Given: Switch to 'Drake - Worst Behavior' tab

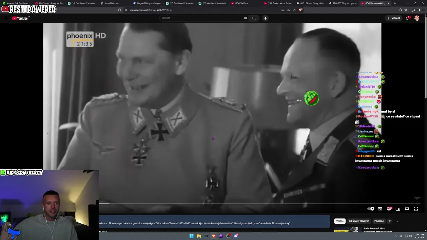Looking at the screenshot, I should click(x=278, y=3).
